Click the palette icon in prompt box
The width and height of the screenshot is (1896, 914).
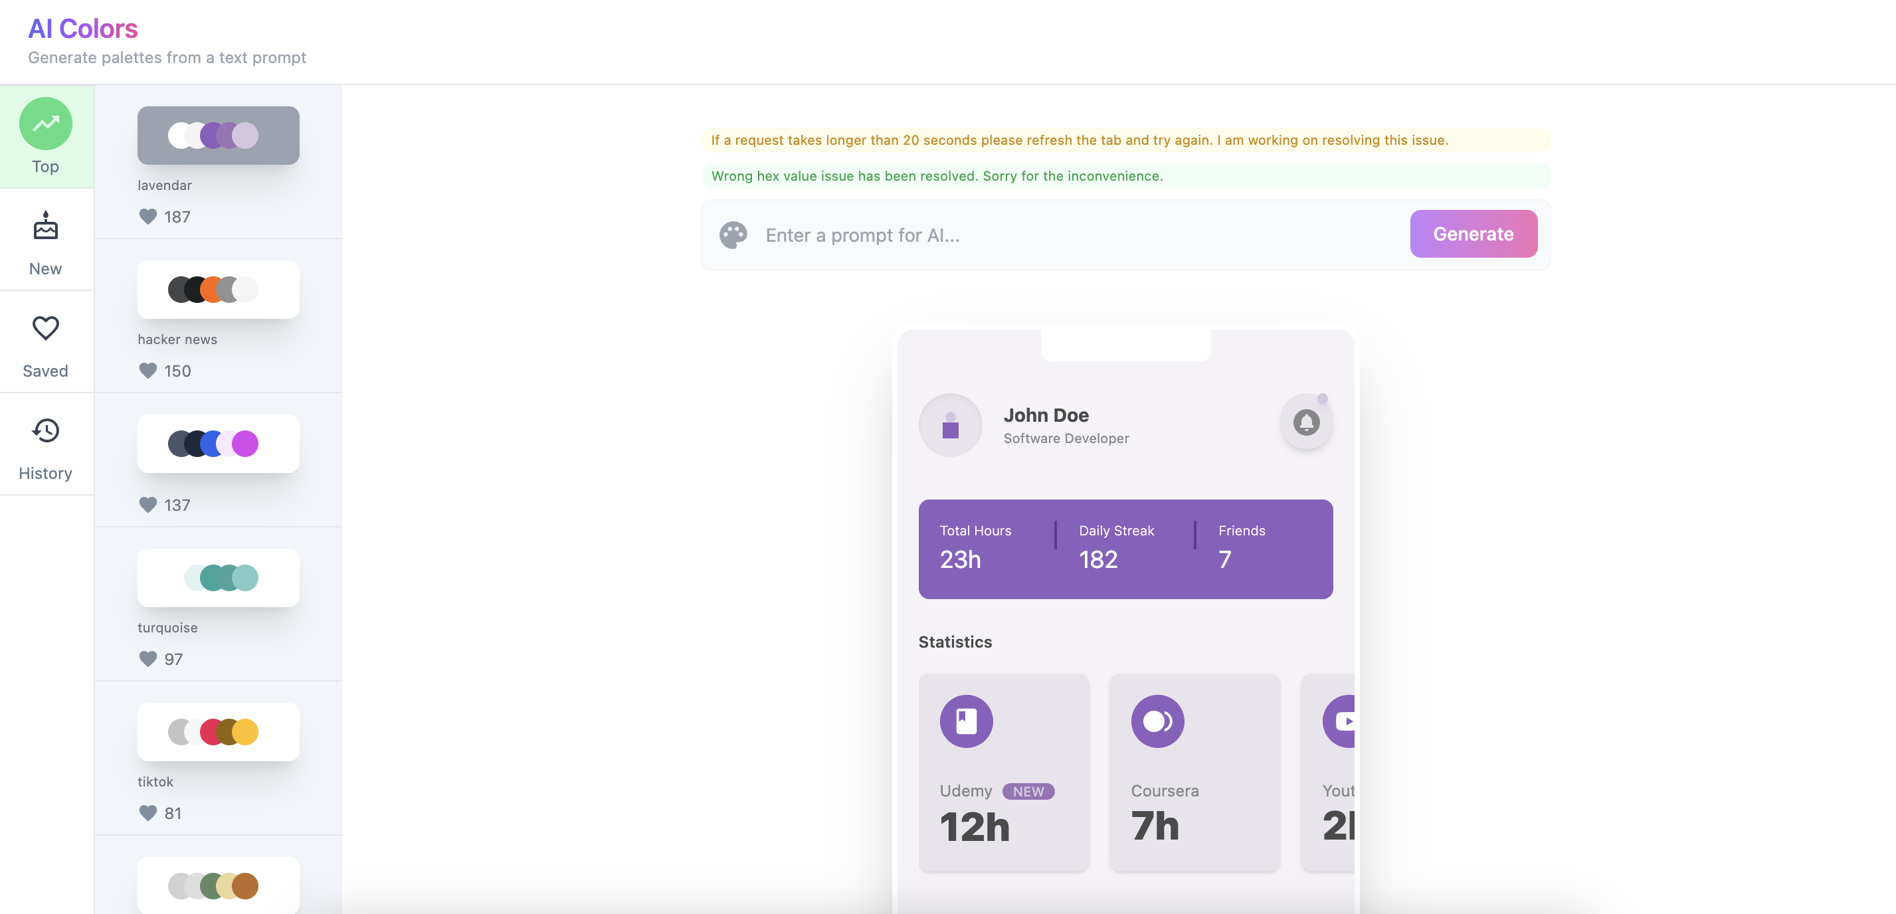click(x=733, y=236)
